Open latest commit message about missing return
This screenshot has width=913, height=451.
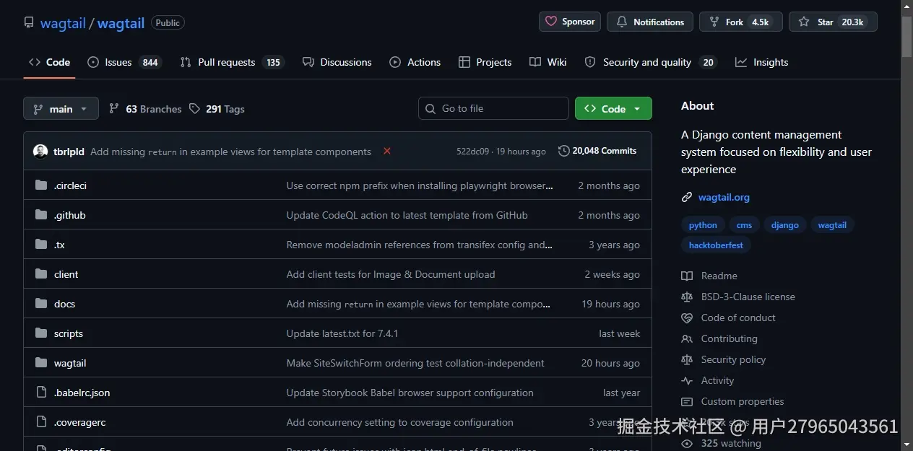(x=230, y=152)
